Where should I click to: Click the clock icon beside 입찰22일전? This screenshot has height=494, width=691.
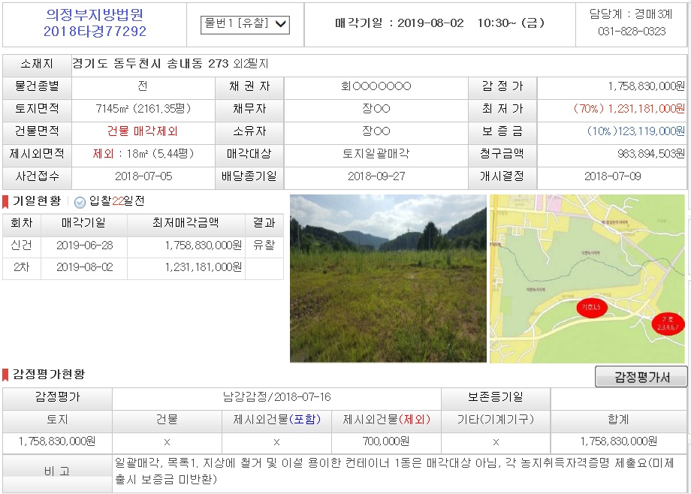coord(80,202)
